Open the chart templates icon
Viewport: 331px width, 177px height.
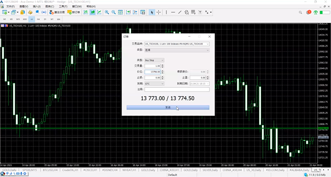tap(143, 12)
